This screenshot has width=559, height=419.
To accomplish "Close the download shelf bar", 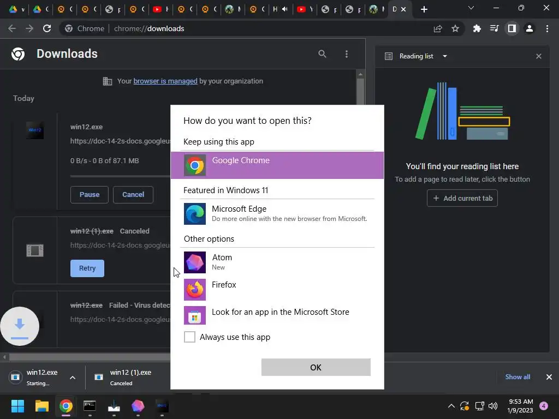I will pos(549,377).
